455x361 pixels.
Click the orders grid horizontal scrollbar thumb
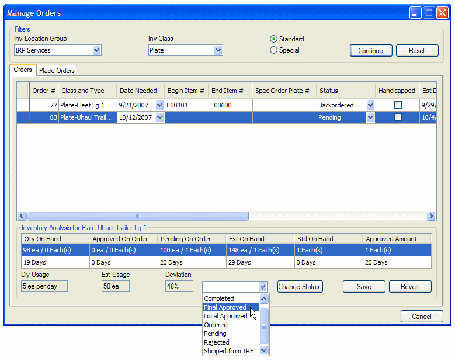coord(138,216)
